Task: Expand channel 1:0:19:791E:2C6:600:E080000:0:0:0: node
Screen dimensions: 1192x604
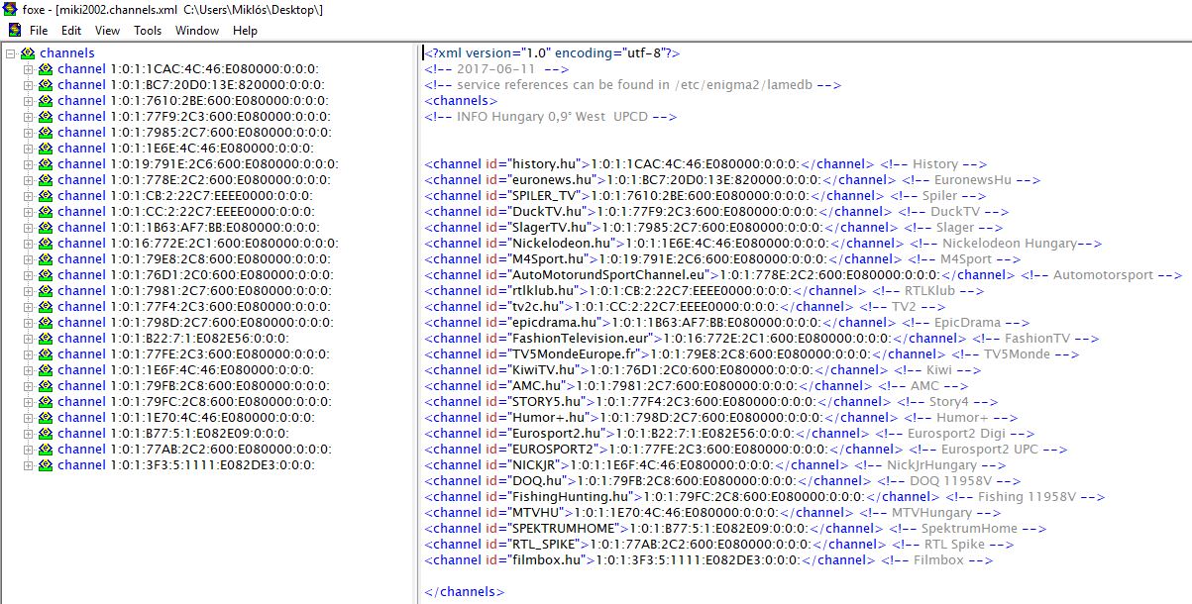Action: coord(29,164)
